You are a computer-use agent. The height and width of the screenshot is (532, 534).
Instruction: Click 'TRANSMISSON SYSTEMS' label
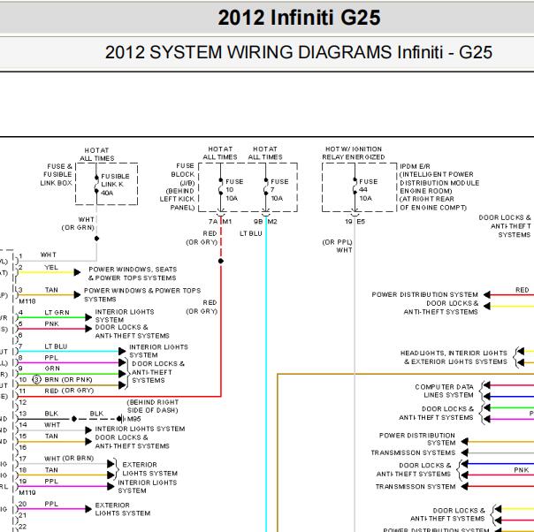[413, 452]
